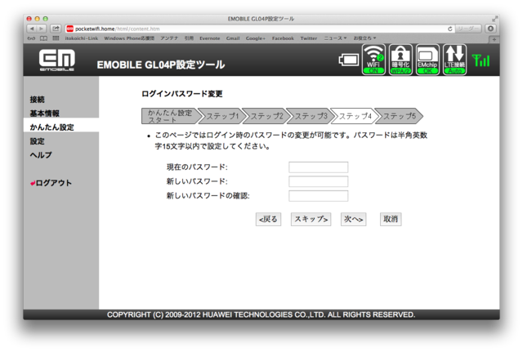Go forward with Safari forward arrow
523x352 pixels.
pyautogui.click(x=42, y=29)
